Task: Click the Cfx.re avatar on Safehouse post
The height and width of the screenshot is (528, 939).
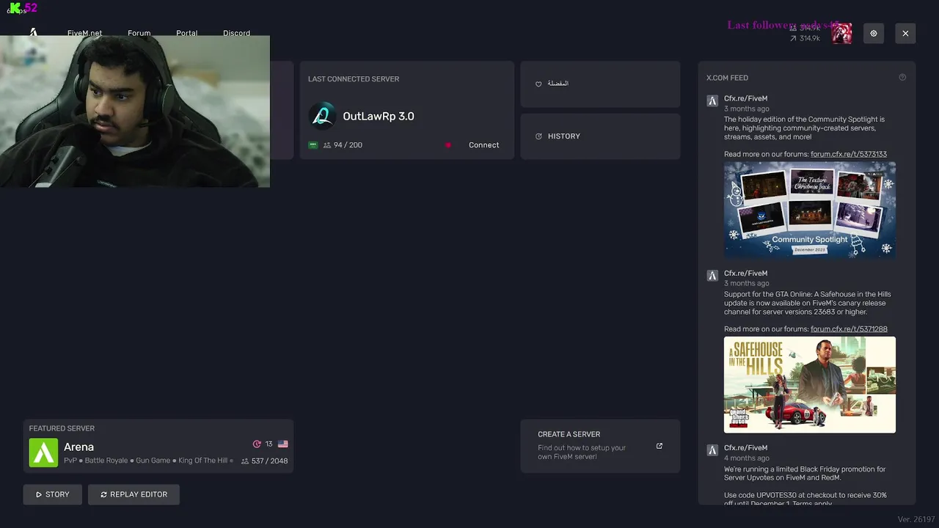Action: coord(712,276)
